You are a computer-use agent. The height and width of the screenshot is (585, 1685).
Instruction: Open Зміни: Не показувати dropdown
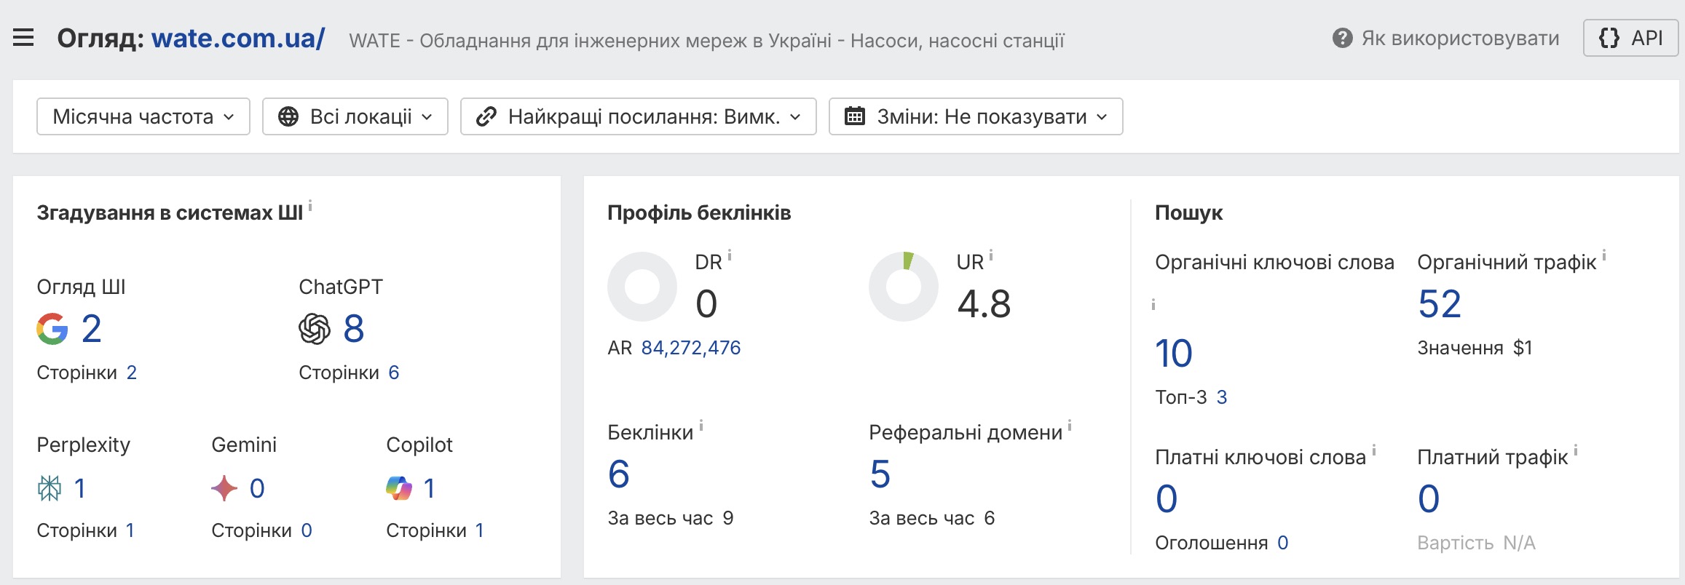(x=976, y=116)
